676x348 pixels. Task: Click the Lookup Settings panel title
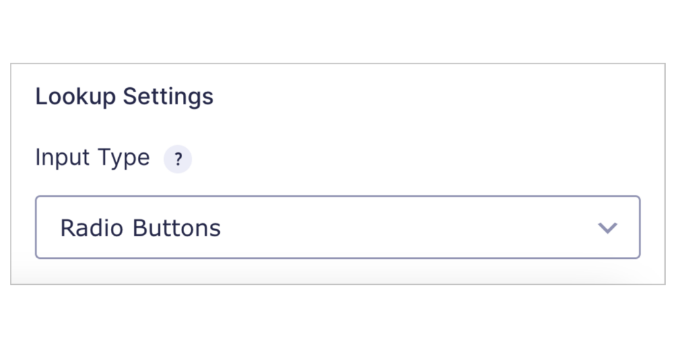pos(124,96)
